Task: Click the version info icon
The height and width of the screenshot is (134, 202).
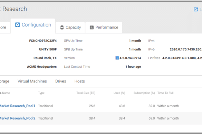Action: tap(117, 58)
